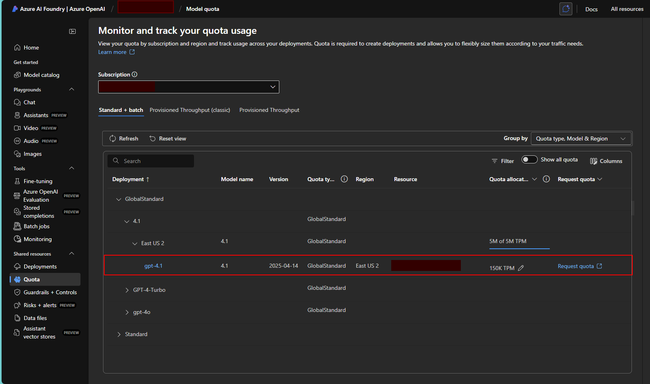This screenshot has height=384, width=650.
Task: Open Guardrails + Controls in sidebar
Action: [x=45, y=292]
